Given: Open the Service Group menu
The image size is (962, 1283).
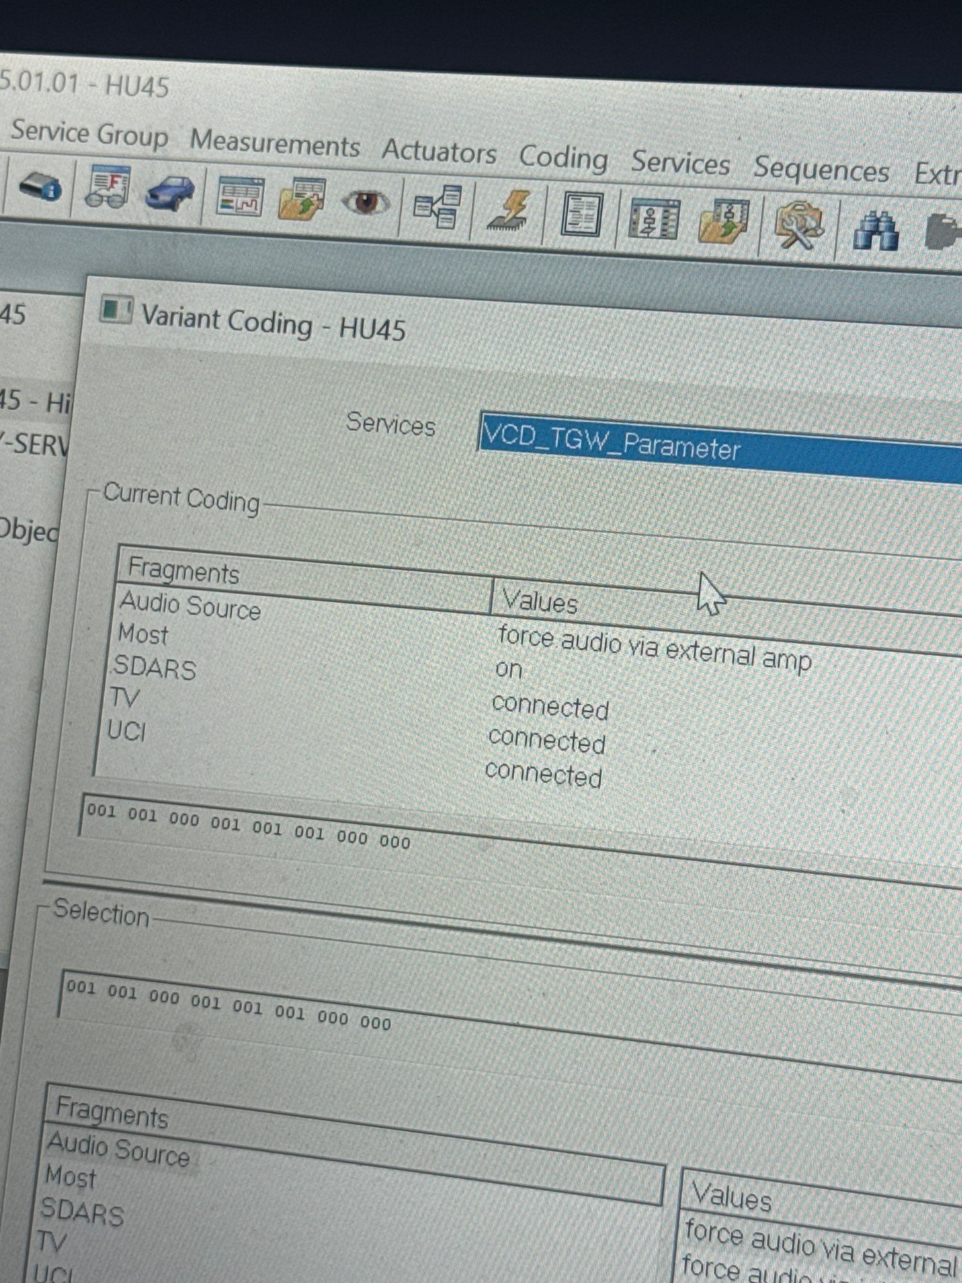Looking at the screenshot, I should tap(90, 133).
